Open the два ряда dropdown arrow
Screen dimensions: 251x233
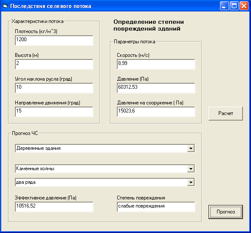191,182
